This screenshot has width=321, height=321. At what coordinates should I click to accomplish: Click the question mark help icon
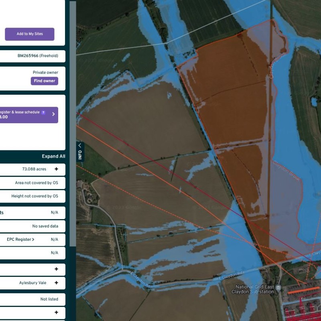pyautogui.click(x=43, y=113)
